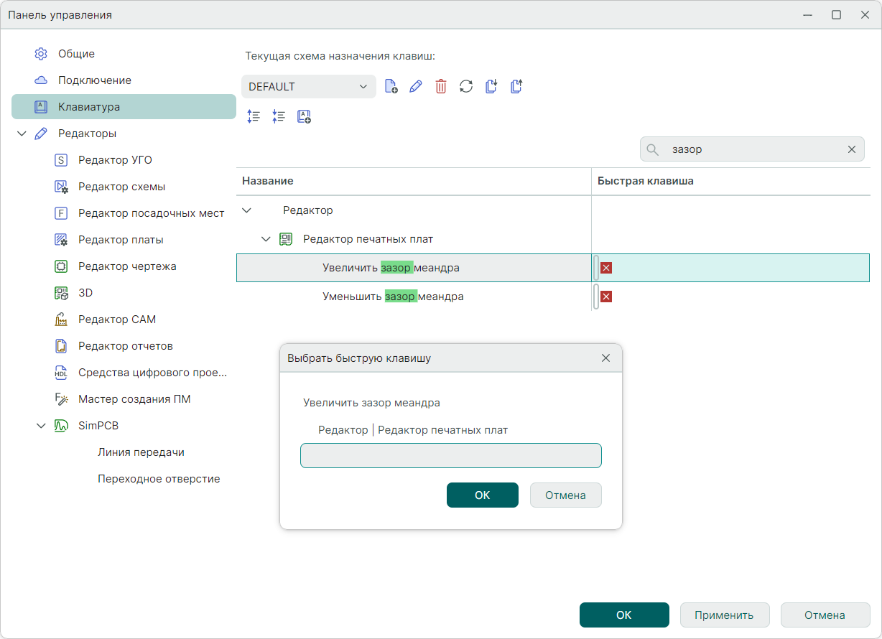Click the add hotkey icon with the letter A
This screenshot has height=639, width=882.
(304, 117)
